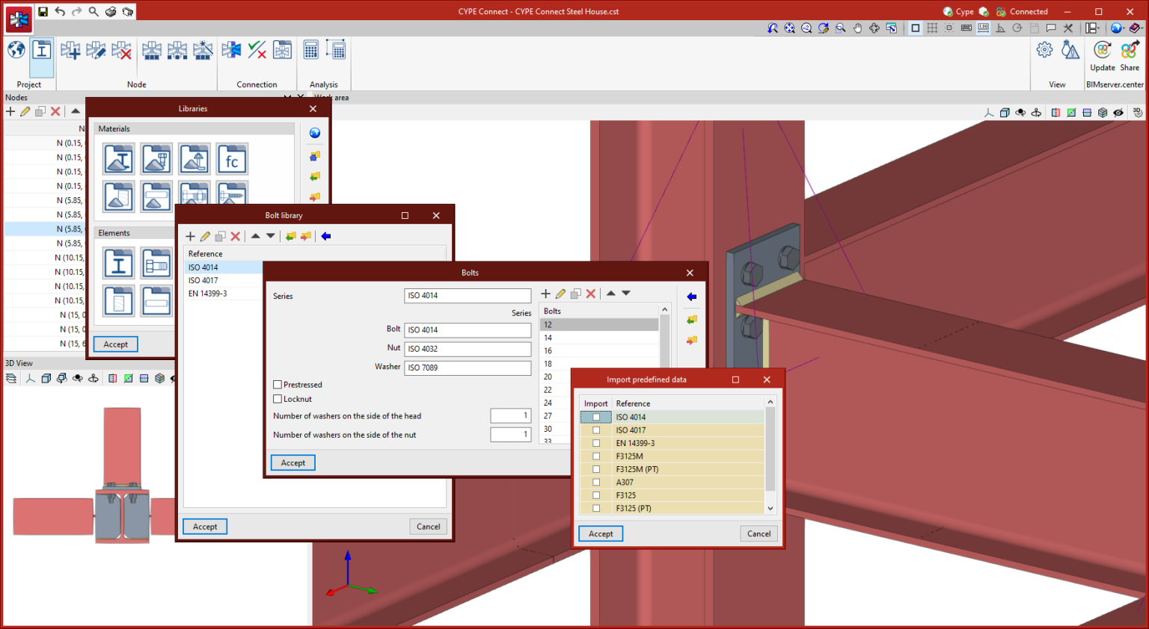Image resolution: width=1149 pixels, height=629 pixels.
Task: Click Accept in Import predefined data dialog
Action: point(601,534)
